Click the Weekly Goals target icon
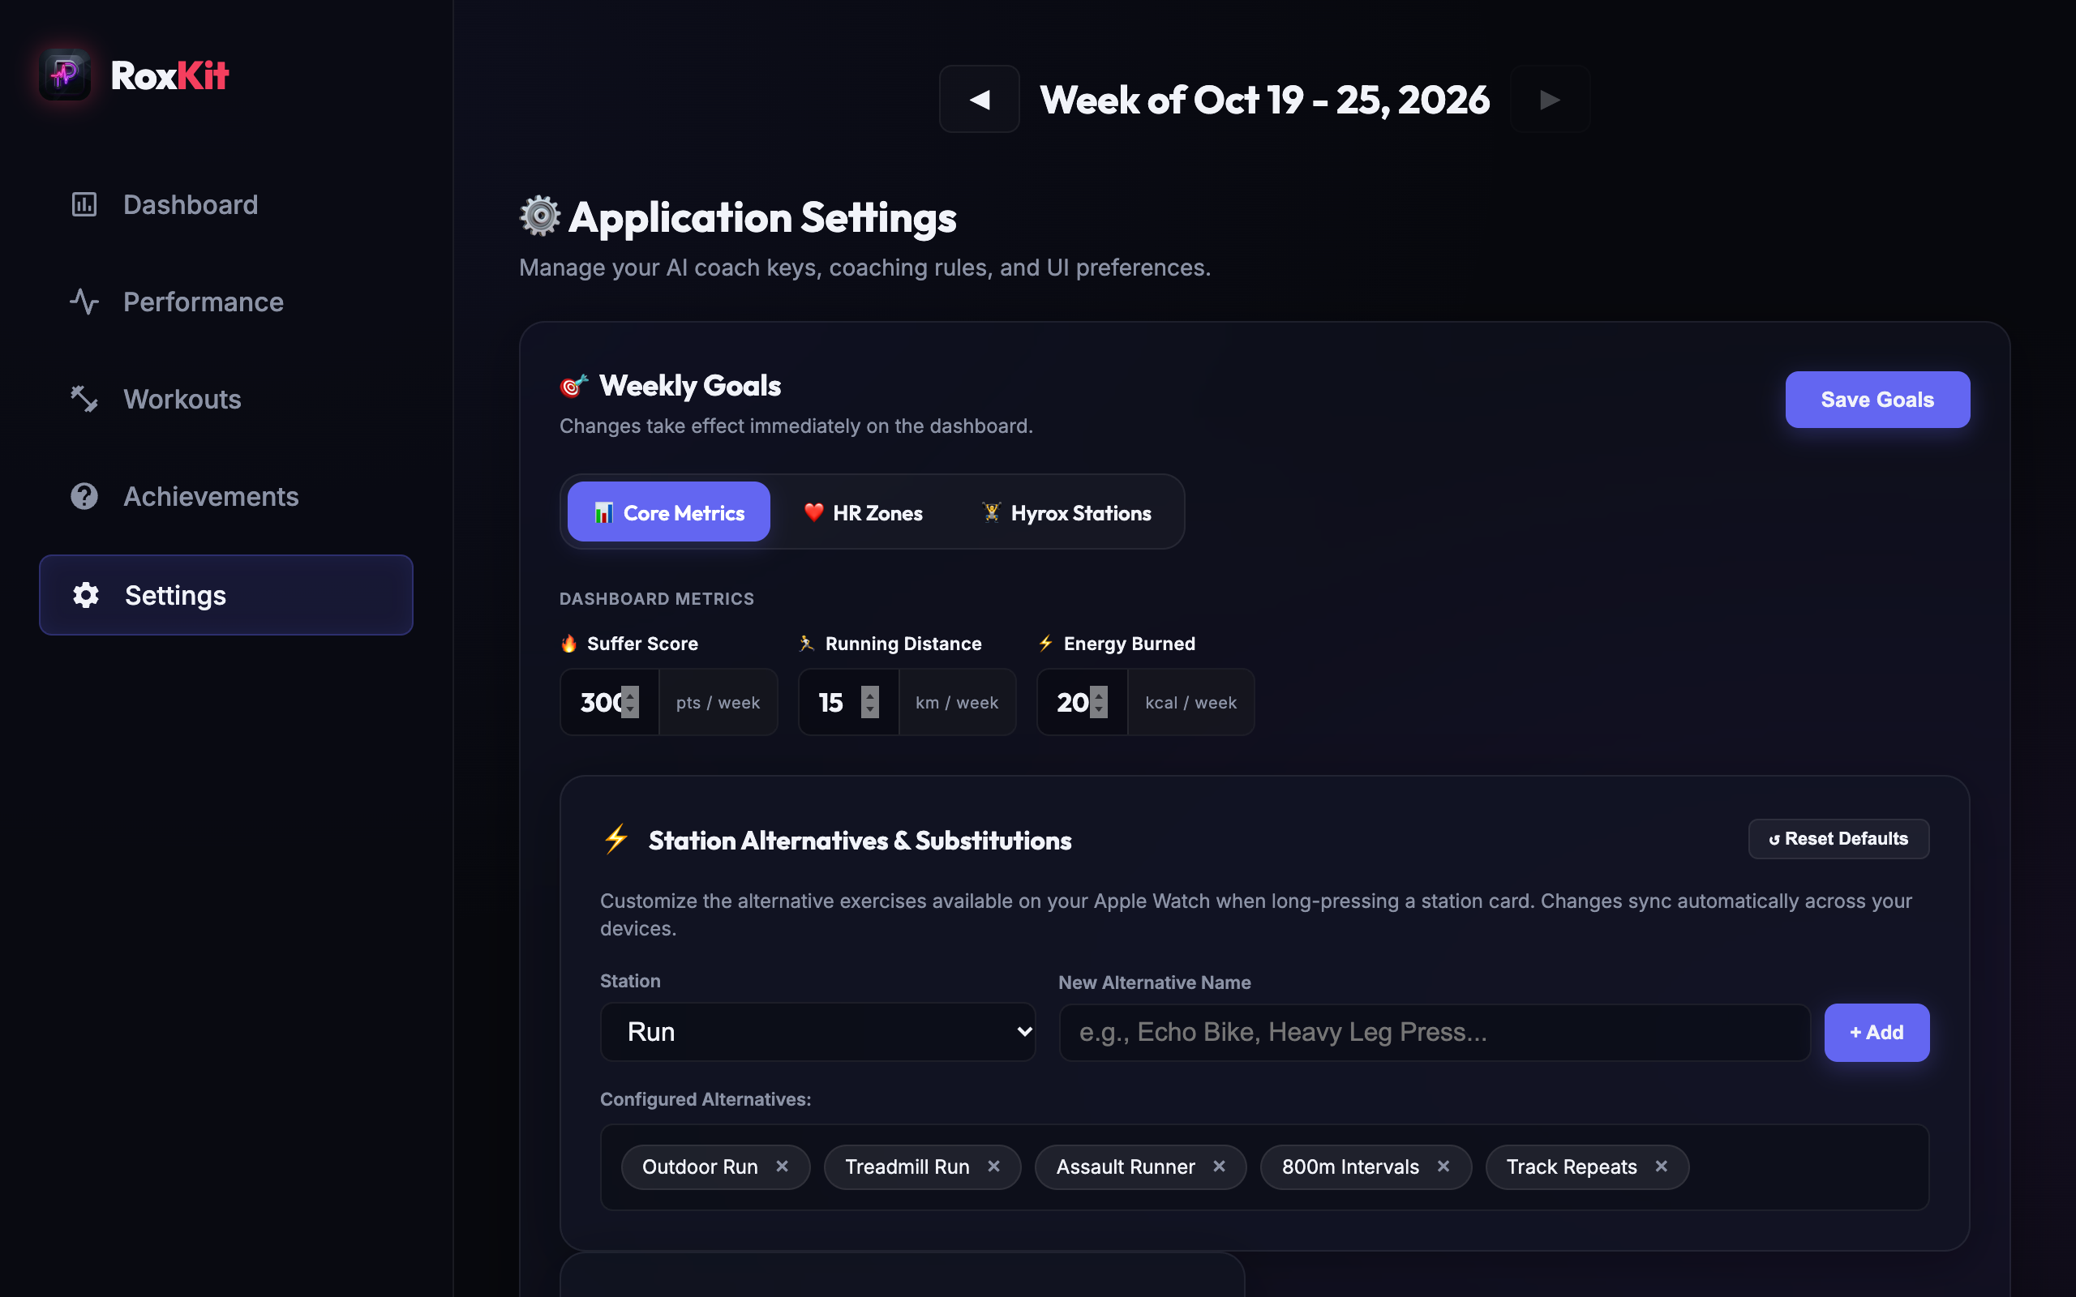Screen dimensions: 2076x1297 tap(574, 386)
